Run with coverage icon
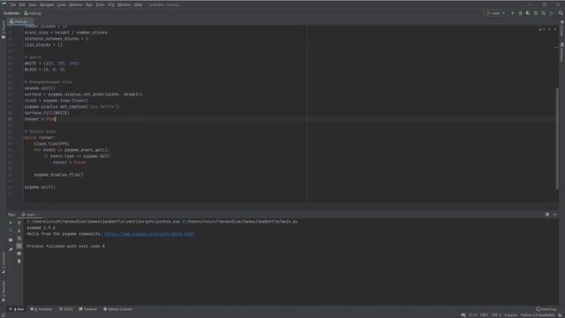Viewport: 565px width, 318px height. point(528,13)
